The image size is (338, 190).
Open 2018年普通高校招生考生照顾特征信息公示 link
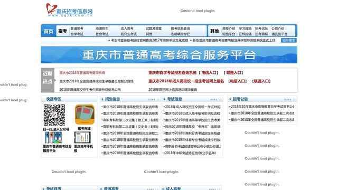90,90
